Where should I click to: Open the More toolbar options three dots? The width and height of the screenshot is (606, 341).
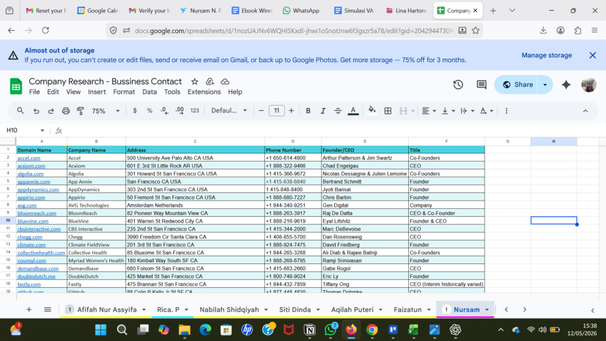[507, 111]
